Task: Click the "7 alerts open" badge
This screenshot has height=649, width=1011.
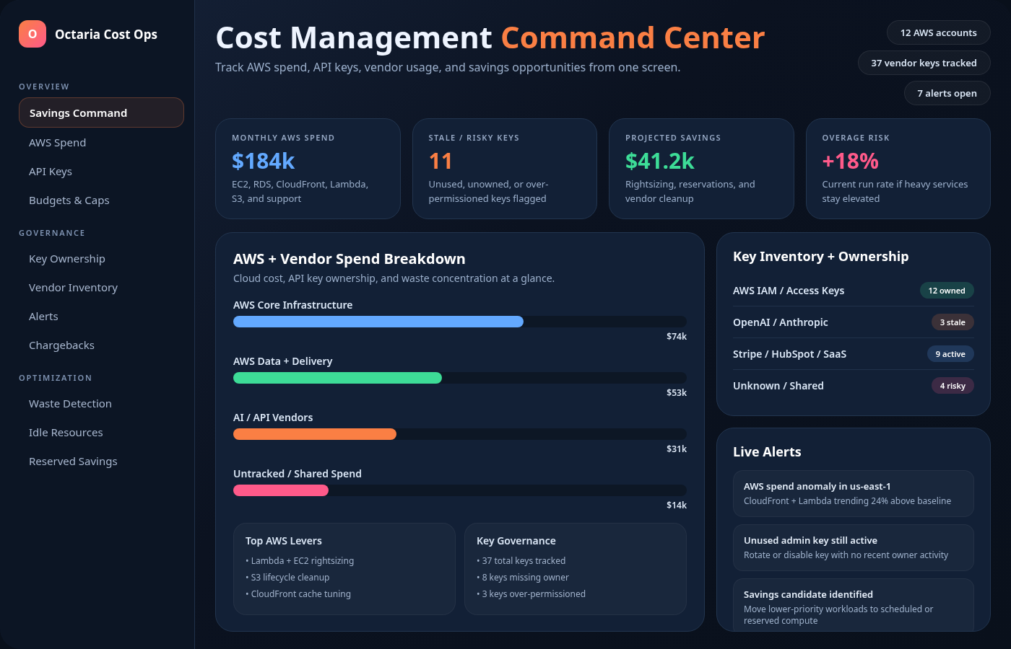Action: click(x=947, y=93)
